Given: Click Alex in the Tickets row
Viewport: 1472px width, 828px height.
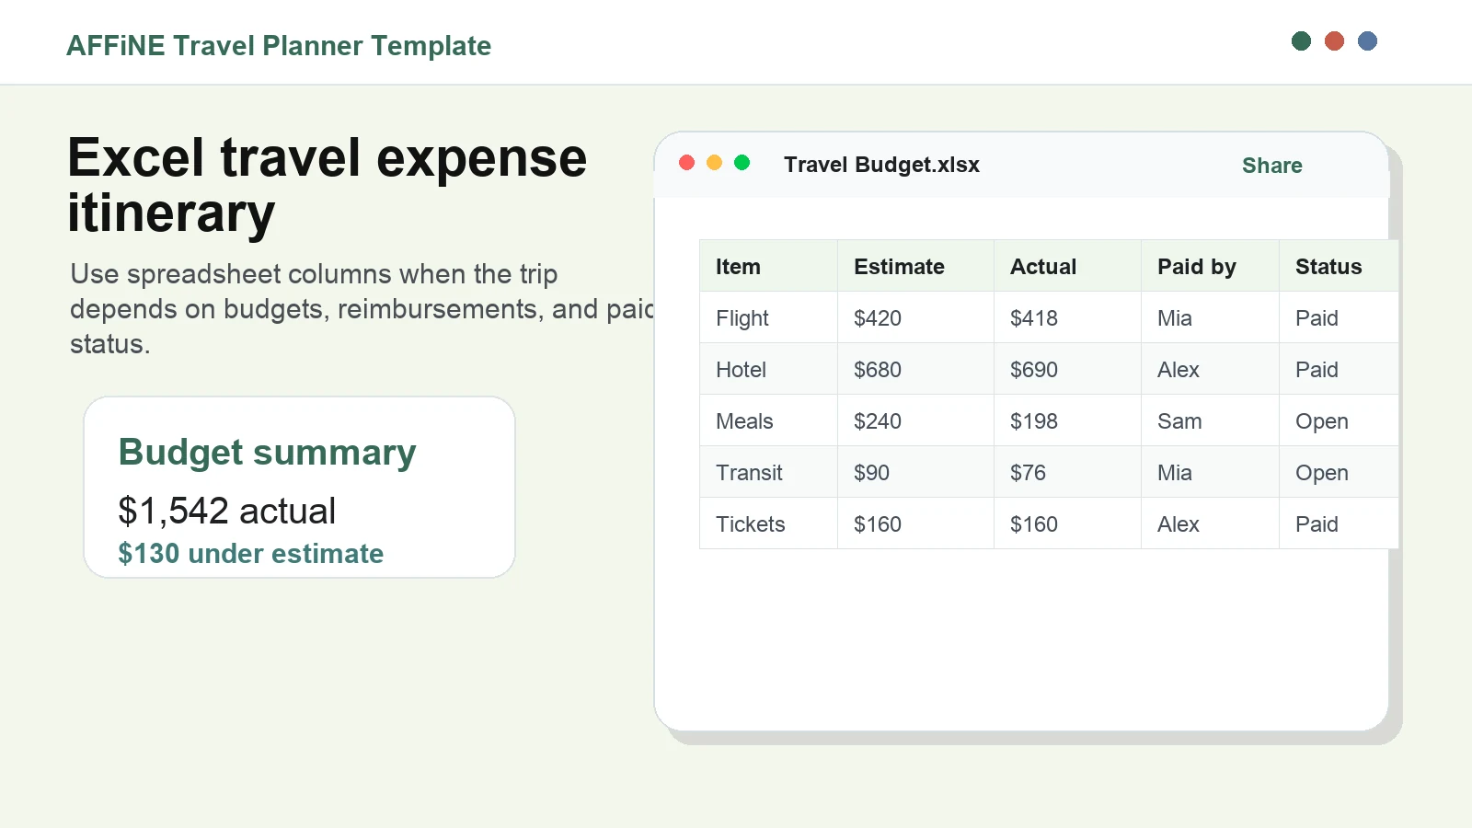Looking at the screenshot, I should (1210, 523).
